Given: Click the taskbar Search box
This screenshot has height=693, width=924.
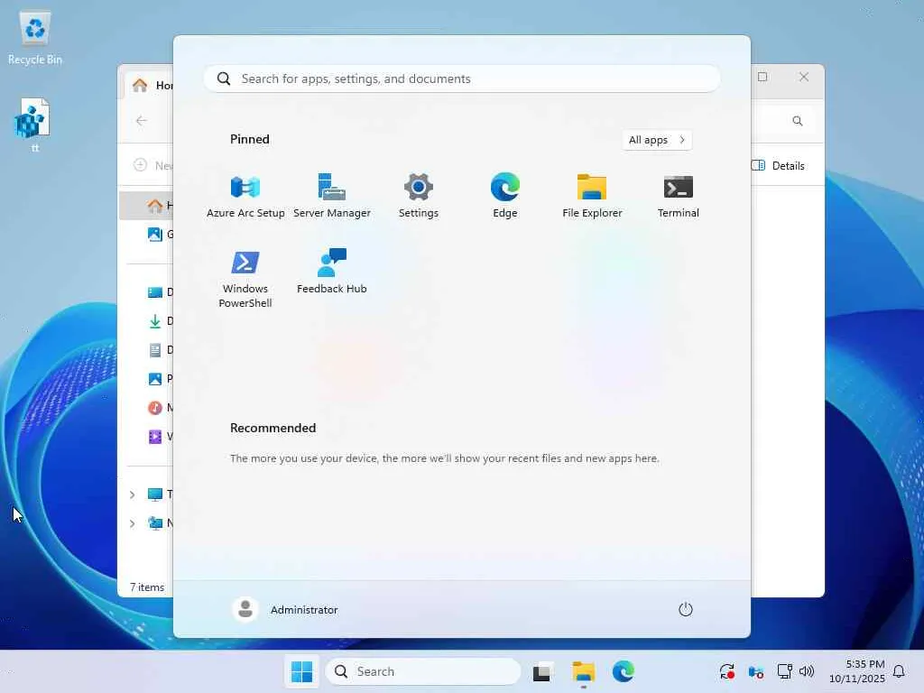Looking at the screenshot, I should 423,671.
